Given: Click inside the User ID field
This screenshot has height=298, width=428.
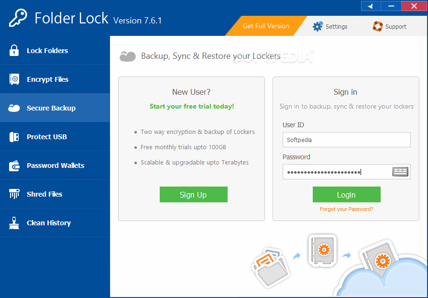Looking at the screenshot, I should click(346, 140).
